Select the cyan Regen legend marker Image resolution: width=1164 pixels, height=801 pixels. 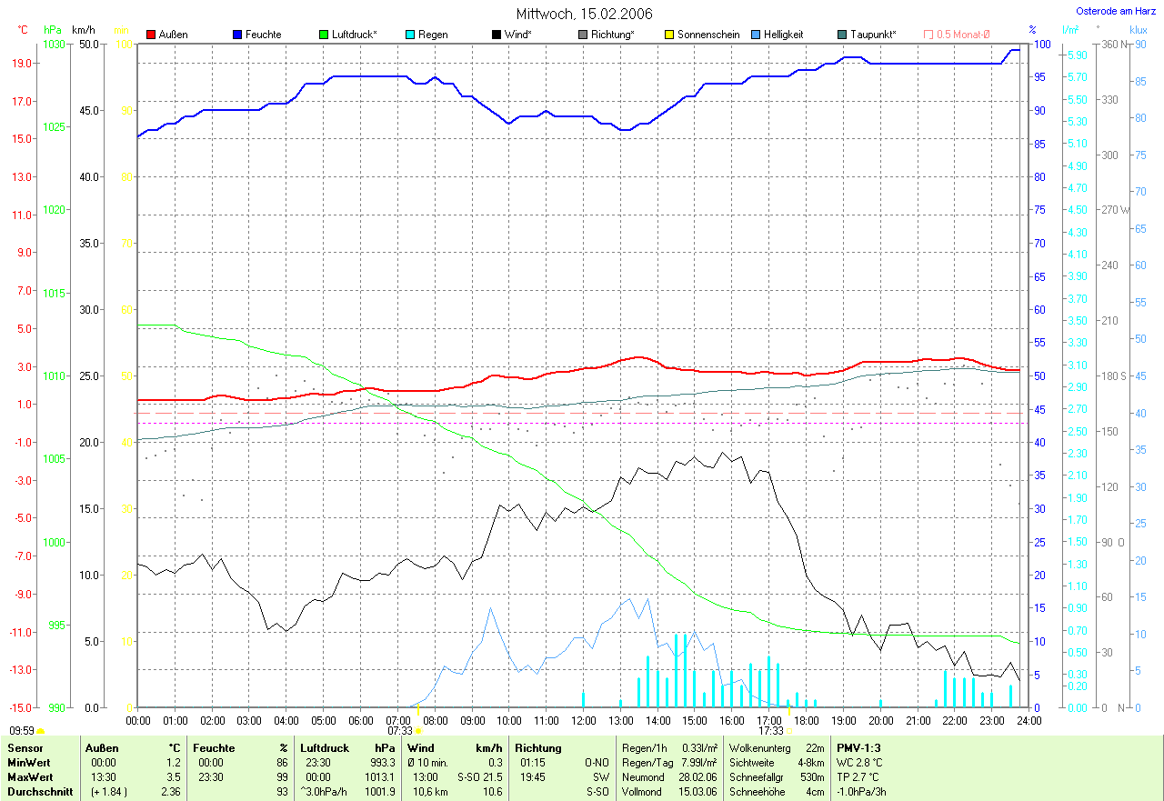tap(410, 35)
